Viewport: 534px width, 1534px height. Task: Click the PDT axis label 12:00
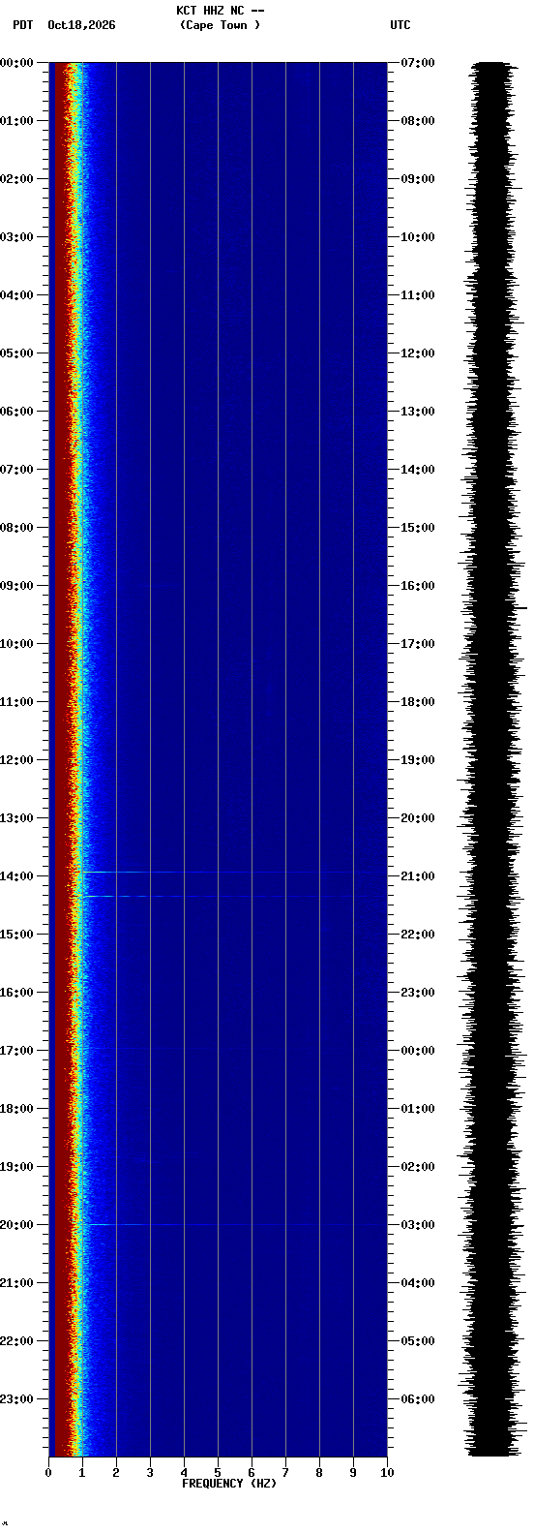click(x=16, y=760)
